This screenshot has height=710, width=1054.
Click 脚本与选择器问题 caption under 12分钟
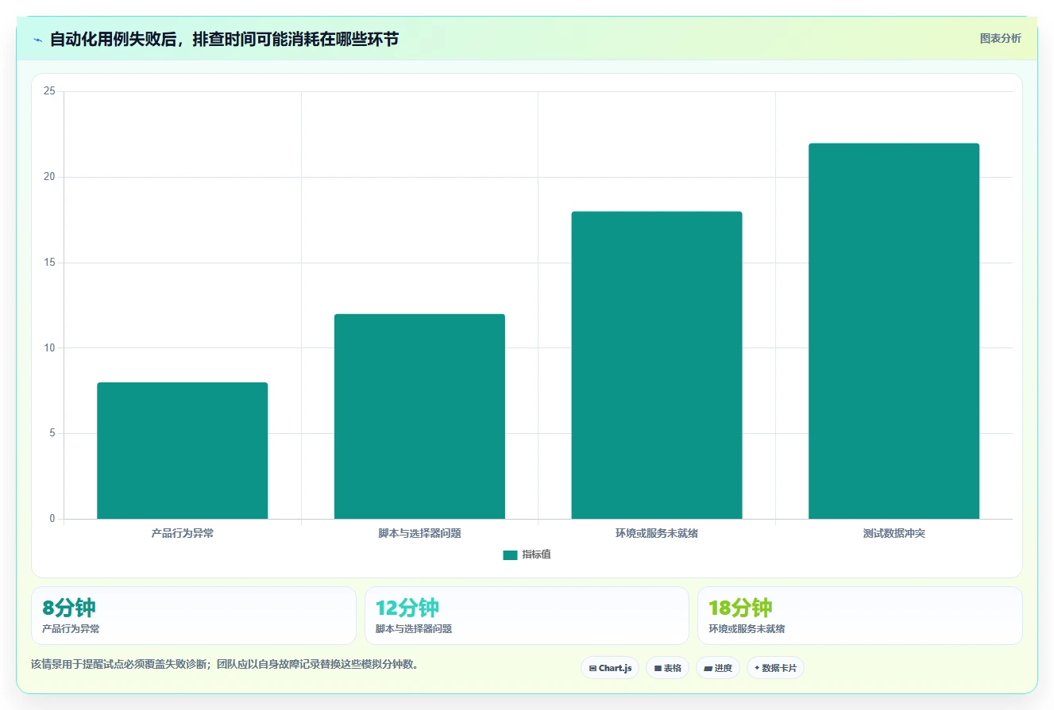[414, 629]
